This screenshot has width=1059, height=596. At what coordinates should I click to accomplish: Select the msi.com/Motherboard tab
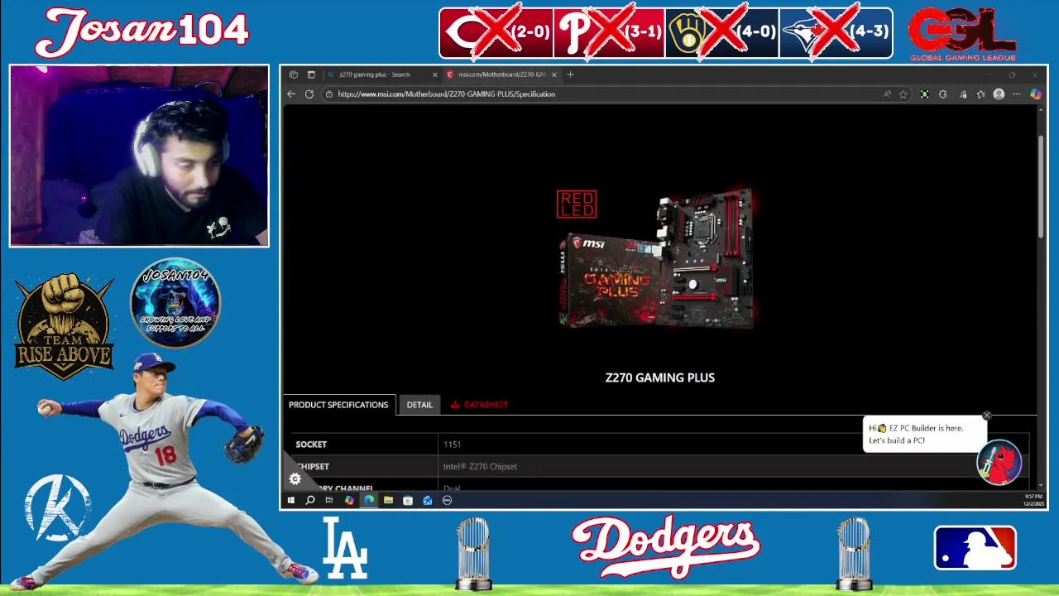(x=501, y=74)
